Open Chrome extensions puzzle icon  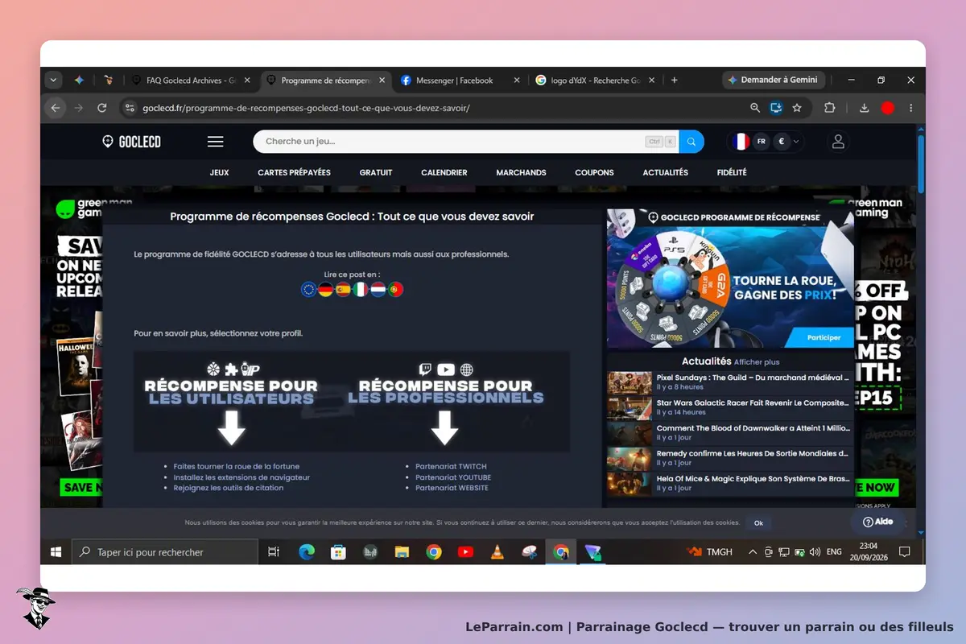(x=829, y=108)
